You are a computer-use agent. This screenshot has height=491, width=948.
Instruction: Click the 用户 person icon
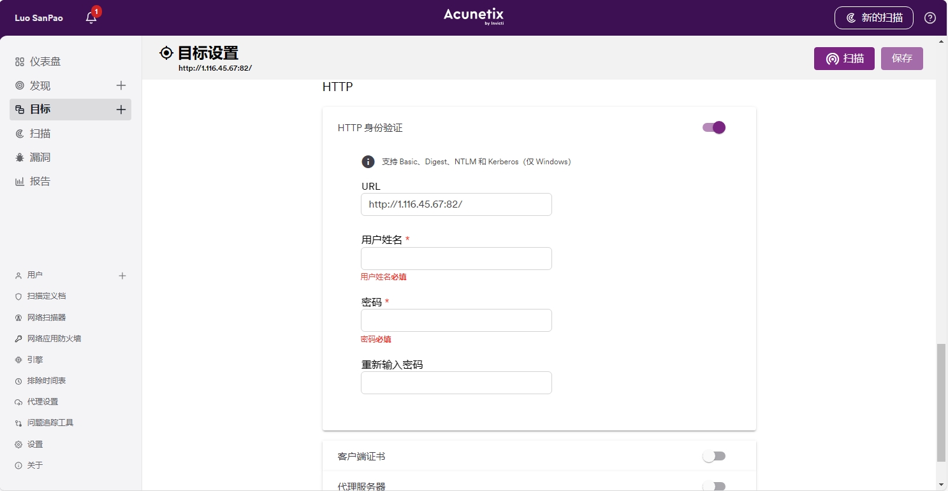[18, 276]
